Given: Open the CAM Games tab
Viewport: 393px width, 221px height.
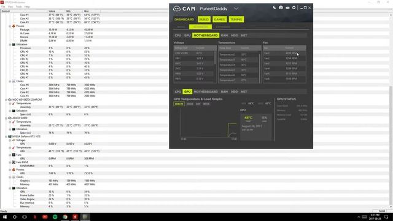Looking at the screenshot, I should click(x=219, y=19).
